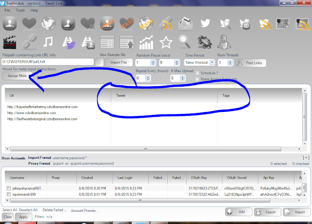This screenshot has height=224, width=312.
Task: Open the hashtag with user icon
Action: click(88, 42)
